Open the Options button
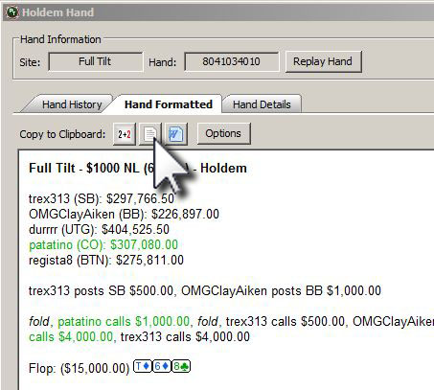 coord(223,133)
